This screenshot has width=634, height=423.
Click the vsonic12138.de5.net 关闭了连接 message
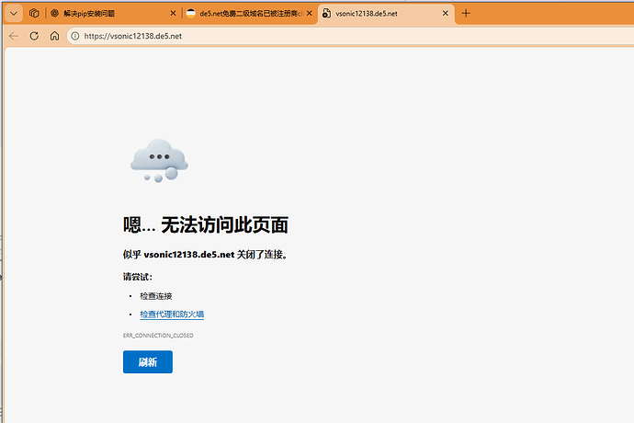pos(206,255)
